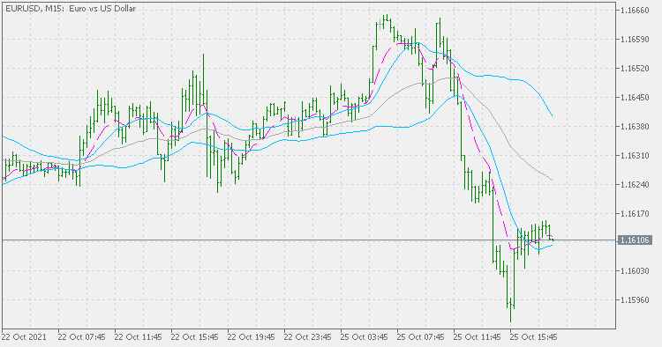
Task: Click the 1.16520 price axis label
Action: [635, 69]
